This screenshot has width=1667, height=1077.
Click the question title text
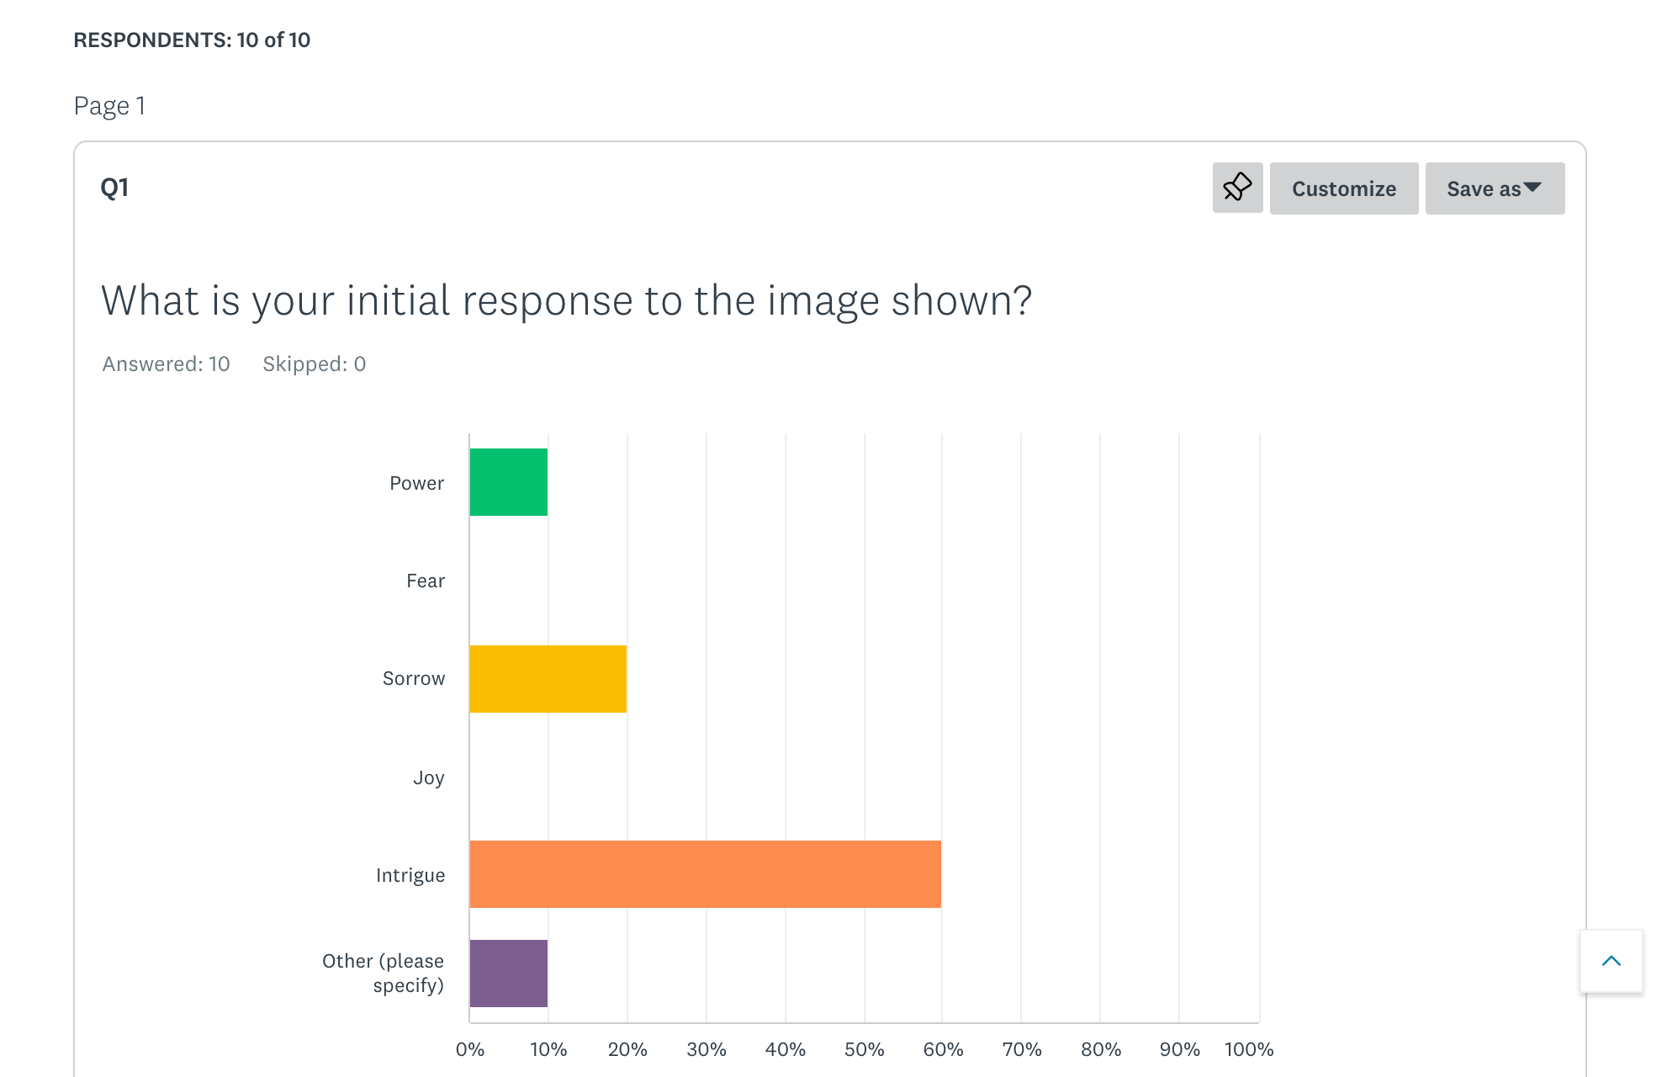tap(566, 300)
